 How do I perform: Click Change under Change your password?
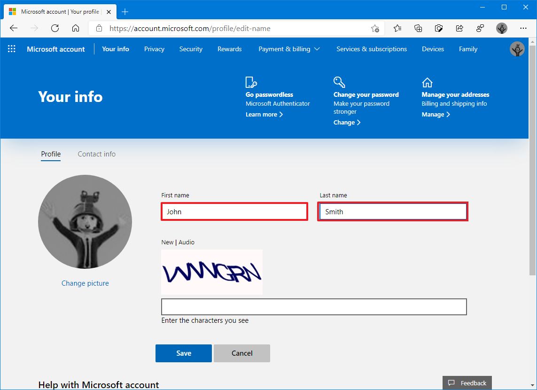[x=347, y=122]
